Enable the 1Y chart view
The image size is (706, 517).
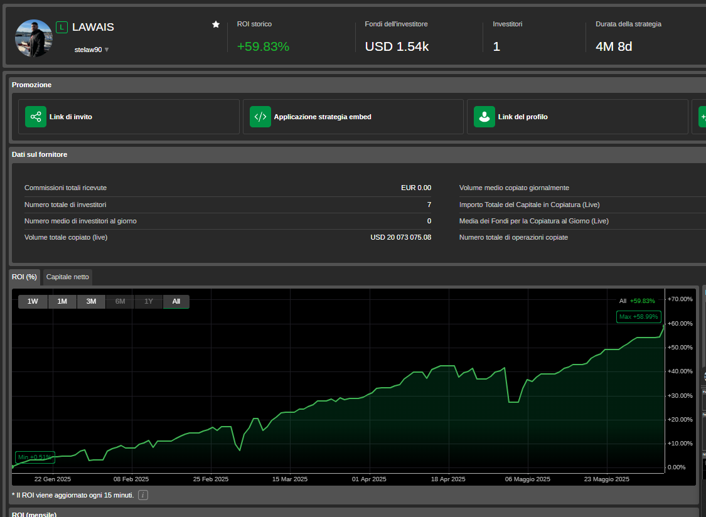click(x=148, y=301)
